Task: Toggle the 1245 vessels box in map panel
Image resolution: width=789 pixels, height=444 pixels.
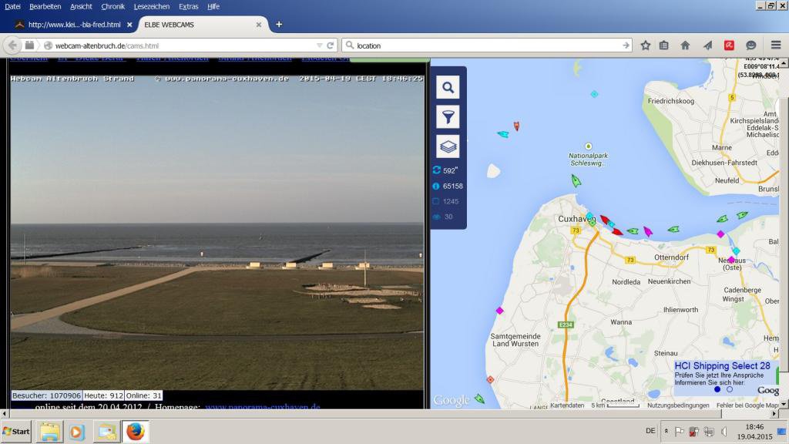Action: [x=436, y=201]
